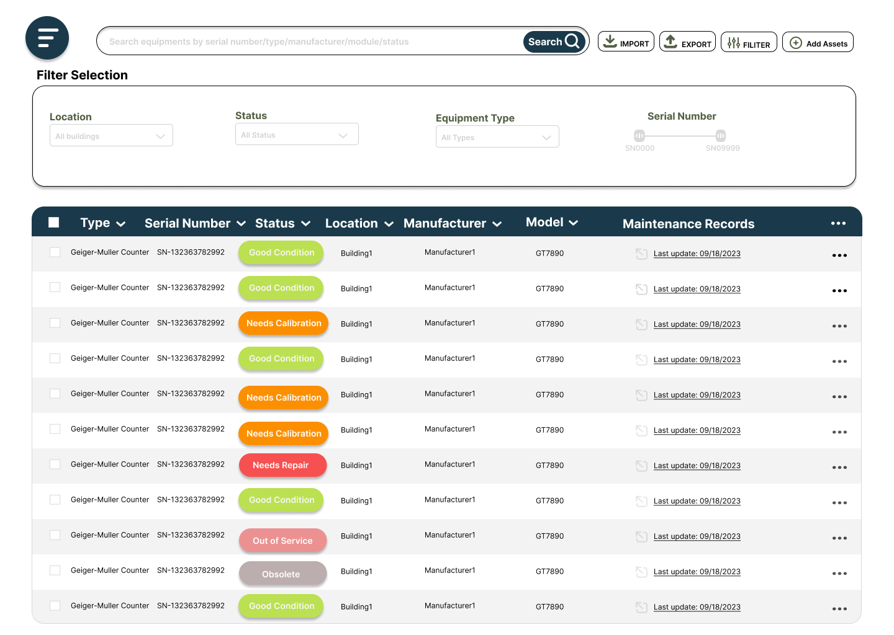Open three-dots menu on Out of Service row
894x635 pixels.
839,538
